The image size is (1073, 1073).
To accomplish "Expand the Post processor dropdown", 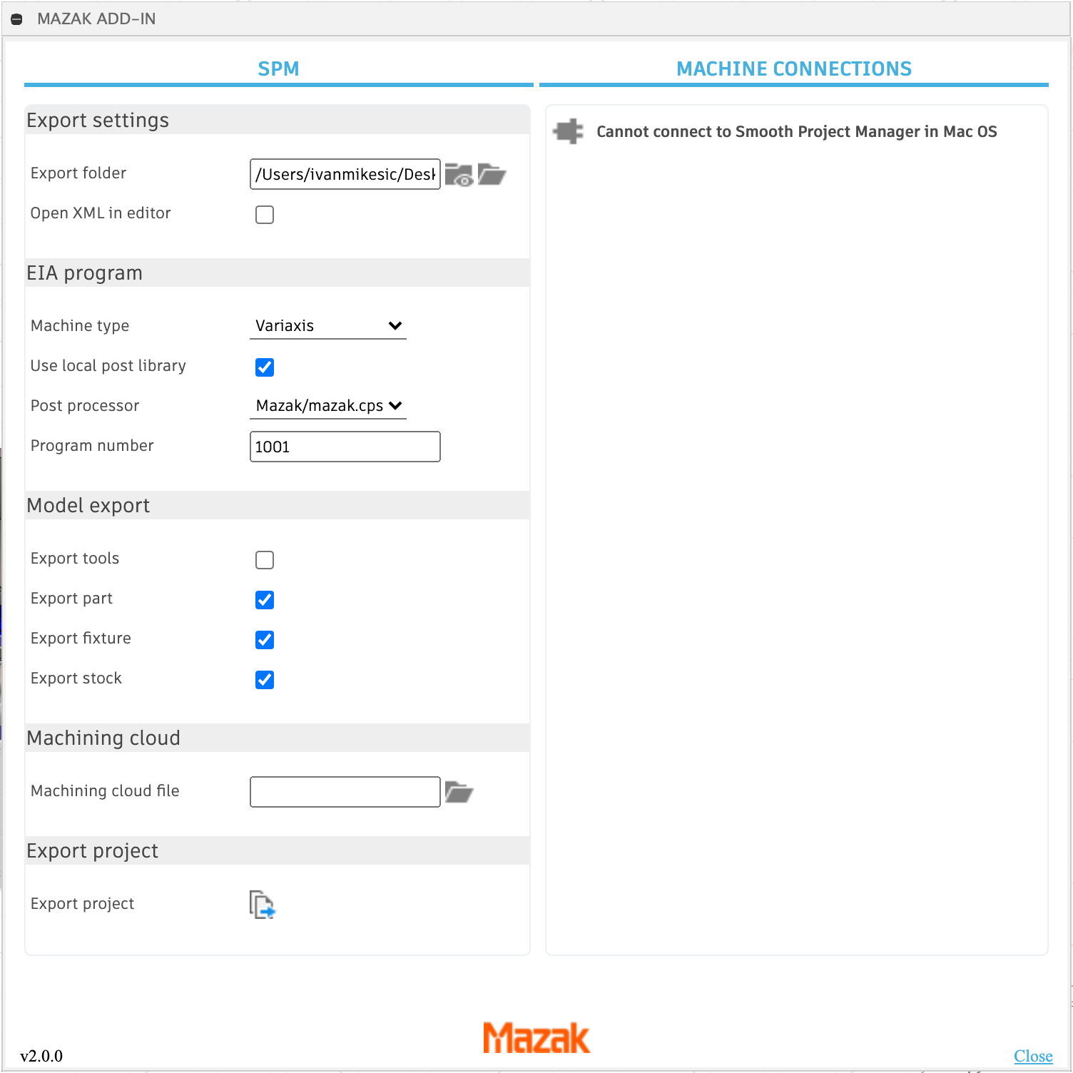I will tap(328, 406).
